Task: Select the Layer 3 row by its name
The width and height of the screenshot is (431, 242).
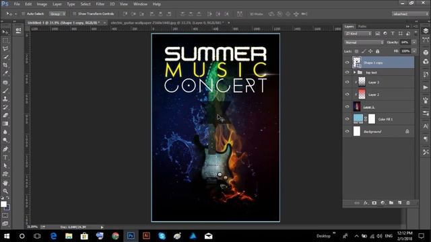Action: coord(374,82)
